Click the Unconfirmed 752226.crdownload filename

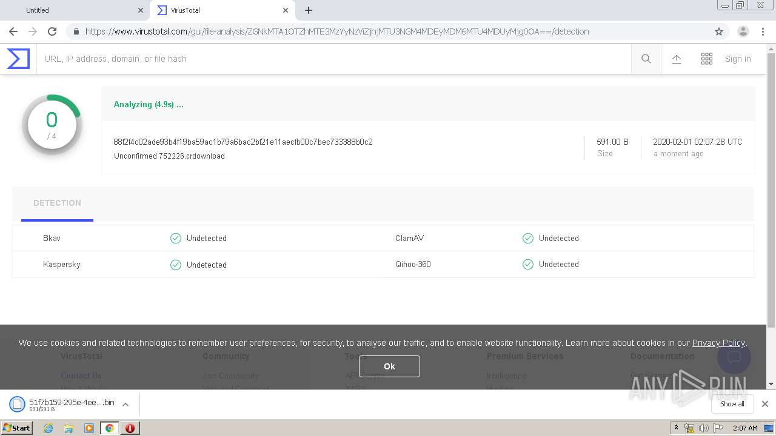[x=169, y=156]
